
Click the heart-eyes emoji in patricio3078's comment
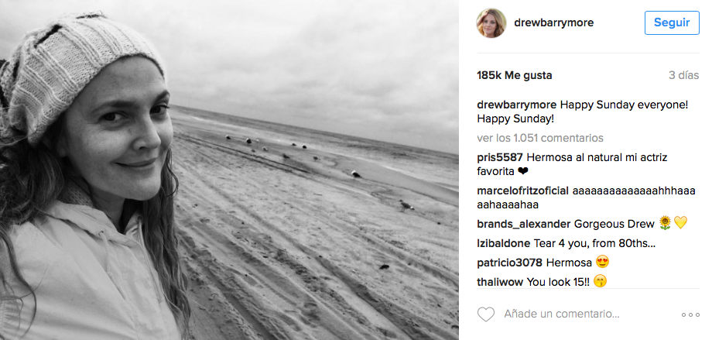coord(603,261)
